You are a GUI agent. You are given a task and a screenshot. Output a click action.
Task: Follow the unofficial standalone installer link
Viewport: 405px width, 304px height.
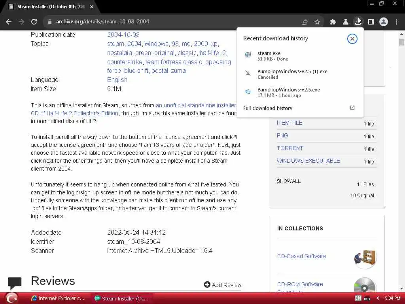tap(196, 105)
